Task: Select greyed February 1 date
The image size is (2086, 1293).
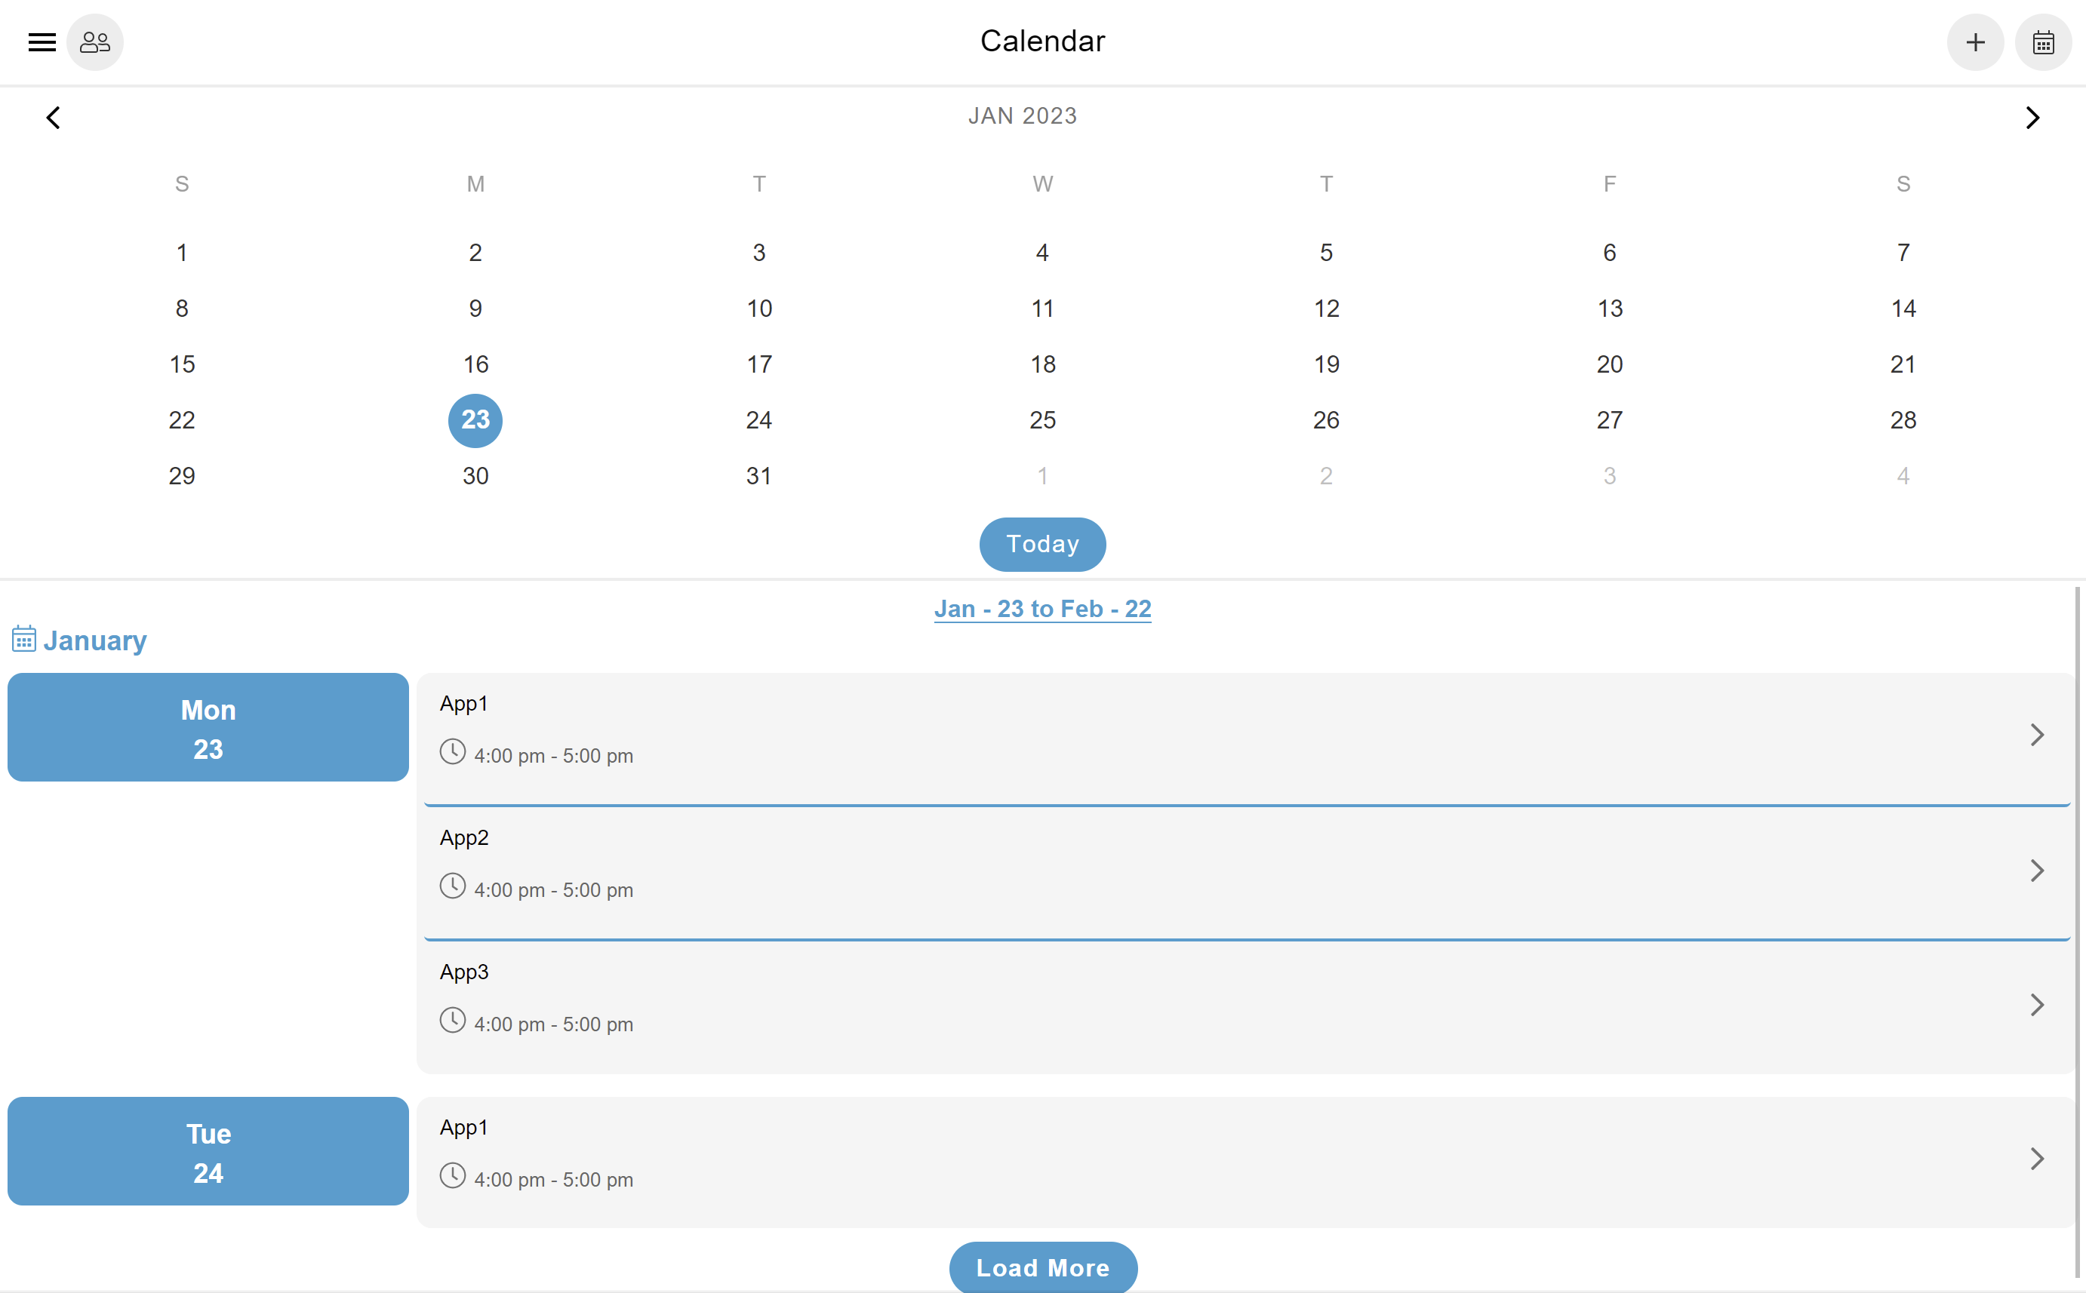Action: pyautogui.click(x=1042, y=475)
